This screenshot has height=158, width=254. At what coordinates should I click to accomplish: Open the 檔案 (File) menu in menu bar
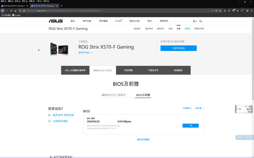[4, 1]
